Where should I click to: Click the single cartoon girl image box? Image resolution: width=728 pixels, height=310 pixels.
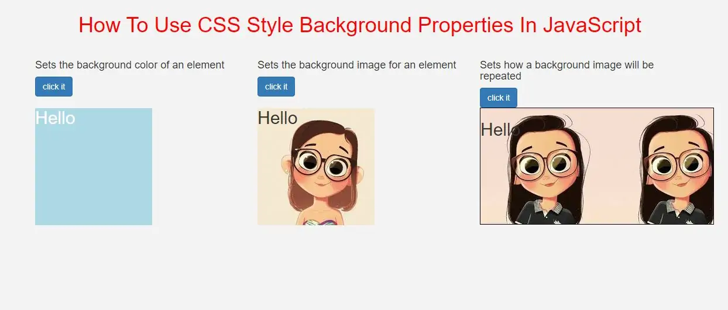pyautogui.click(x=316, y=167)
